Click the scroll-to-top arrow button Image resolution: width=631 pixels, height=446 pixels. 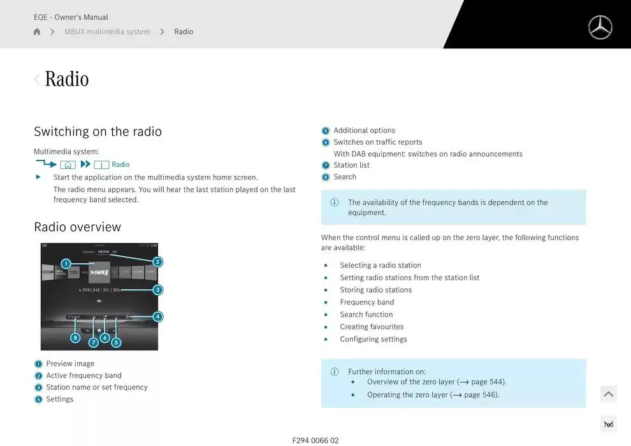(609, 394)
